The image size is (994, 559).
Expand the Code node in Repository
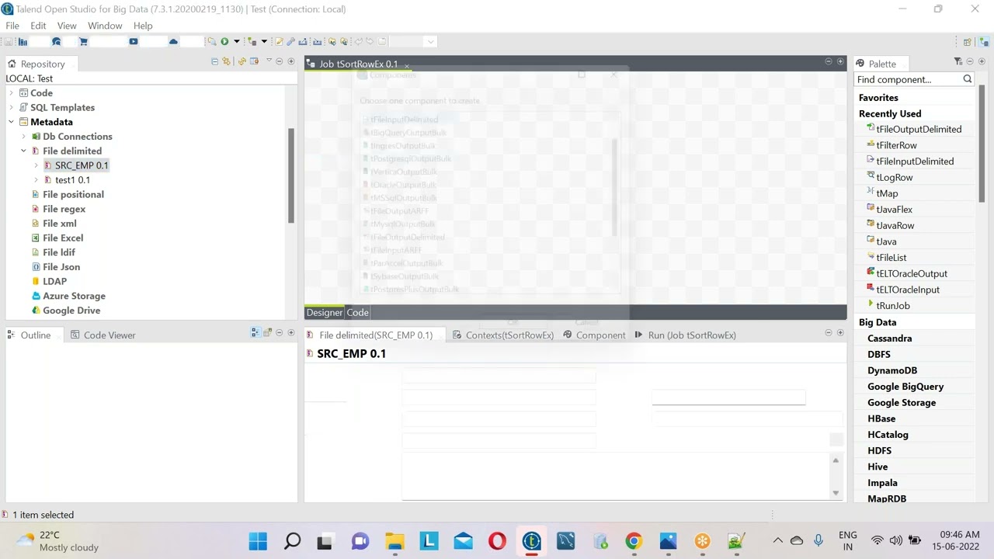point(12,93)
